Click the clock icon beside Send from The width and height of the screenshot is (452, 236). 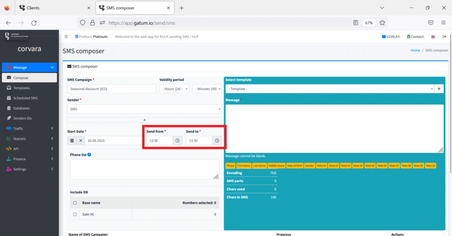177,140
